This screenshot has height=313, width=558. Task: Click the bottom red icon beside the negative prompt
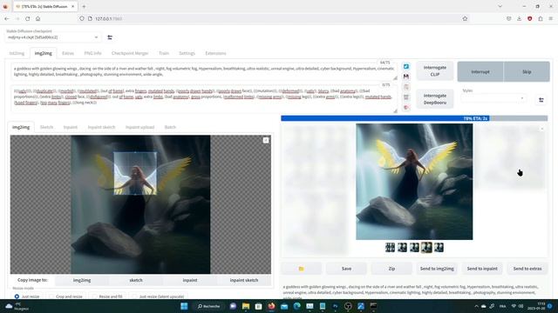coord(406,108)
